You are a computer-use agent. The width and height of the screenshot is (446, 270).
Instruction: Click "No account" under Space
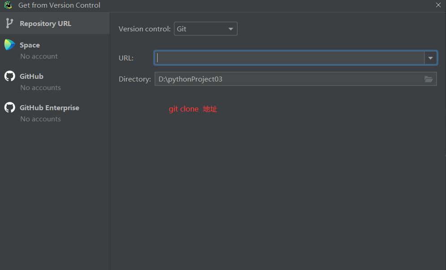[x=39, y=56]
